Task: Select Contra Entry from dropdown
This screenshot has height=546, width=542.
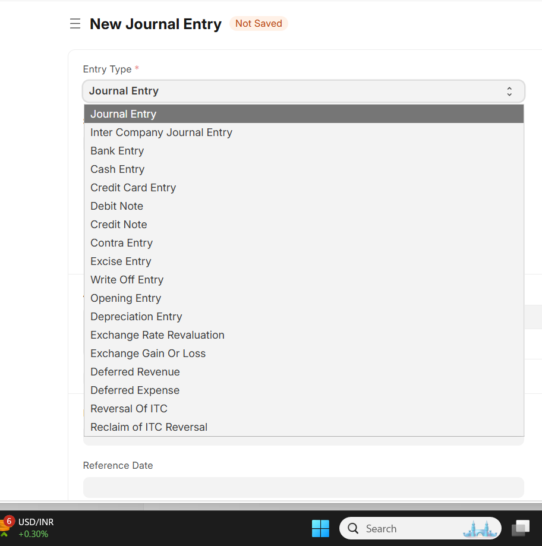Action: click(121, 243)
